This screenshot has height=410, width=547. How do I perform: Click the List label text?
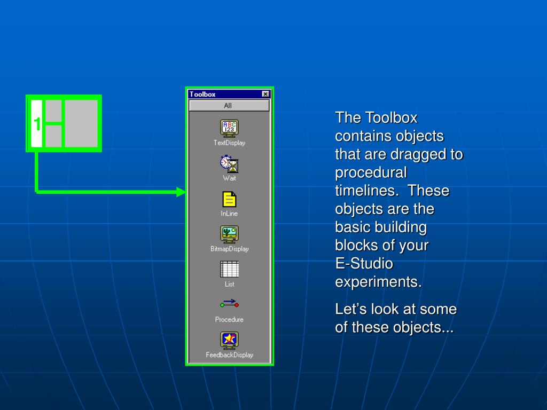tap(229, 284)
